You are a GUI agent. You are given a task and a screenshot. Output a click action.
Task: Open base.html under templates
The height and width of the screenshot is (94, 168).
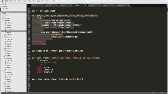pos(9,90)
